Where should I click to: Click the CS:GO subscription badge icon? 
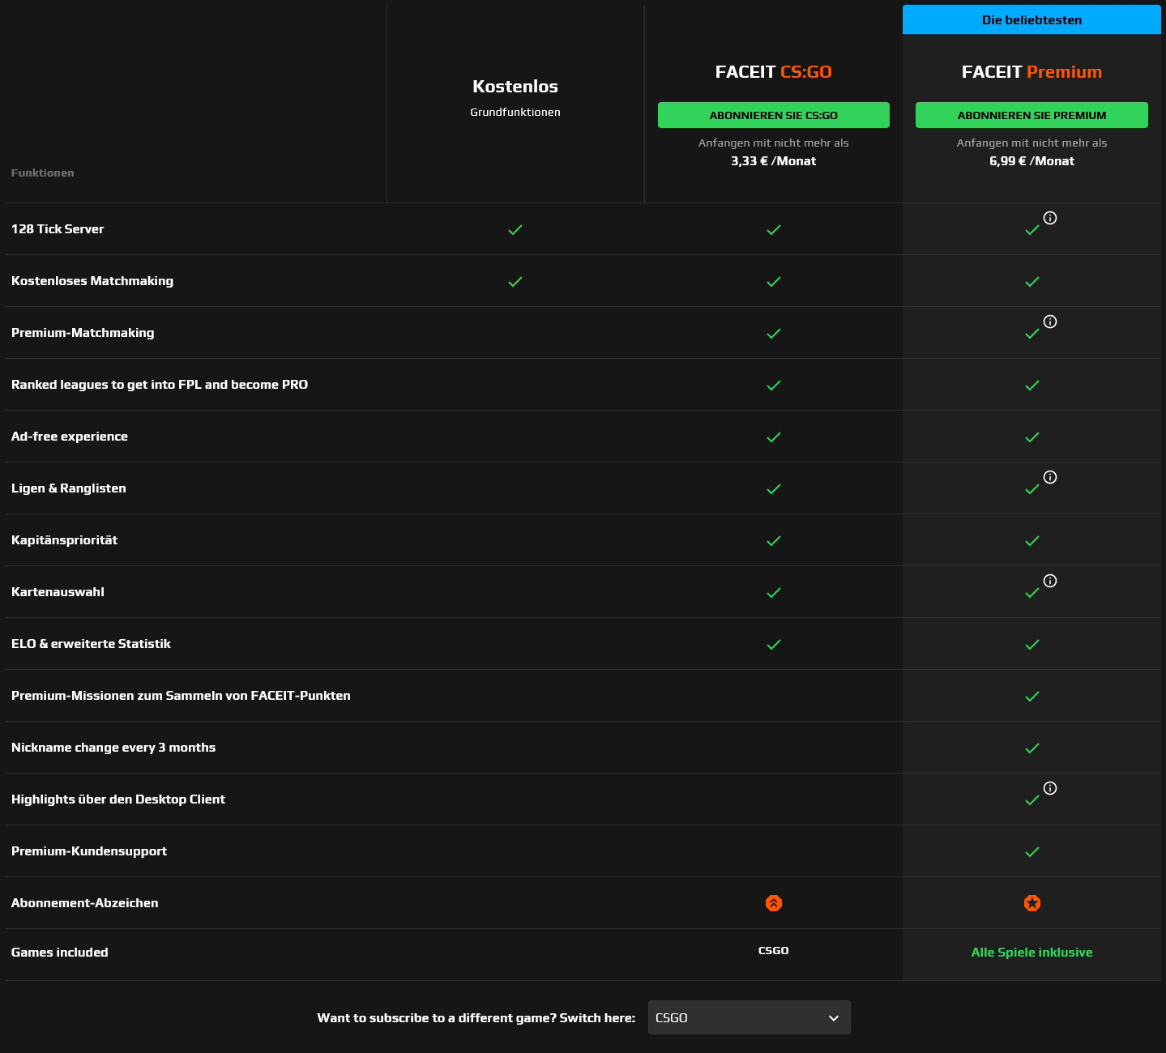click(x=774, y=903)
